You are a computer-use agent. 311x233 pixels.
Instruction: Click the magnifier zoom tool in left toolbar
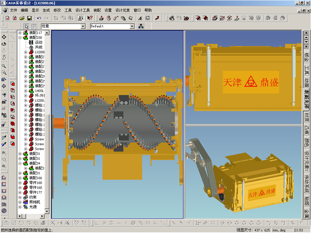pyautogui.click(x=4, y=66)
